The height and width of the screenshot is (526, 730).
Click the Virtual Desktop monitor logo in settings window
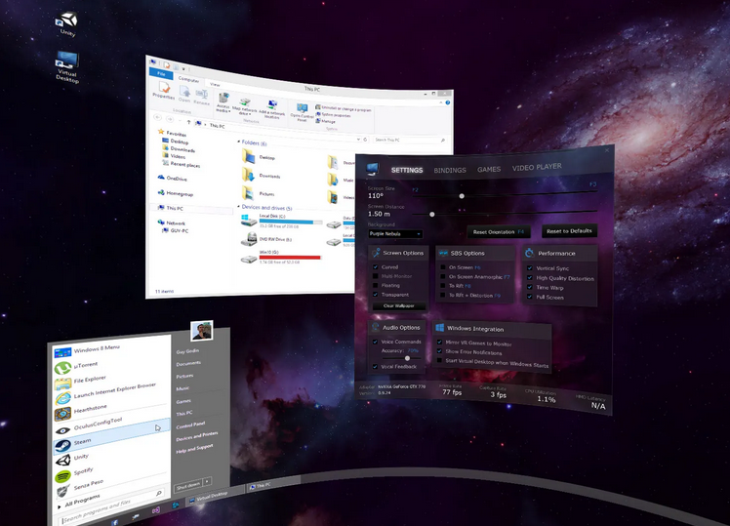point(373,169)
